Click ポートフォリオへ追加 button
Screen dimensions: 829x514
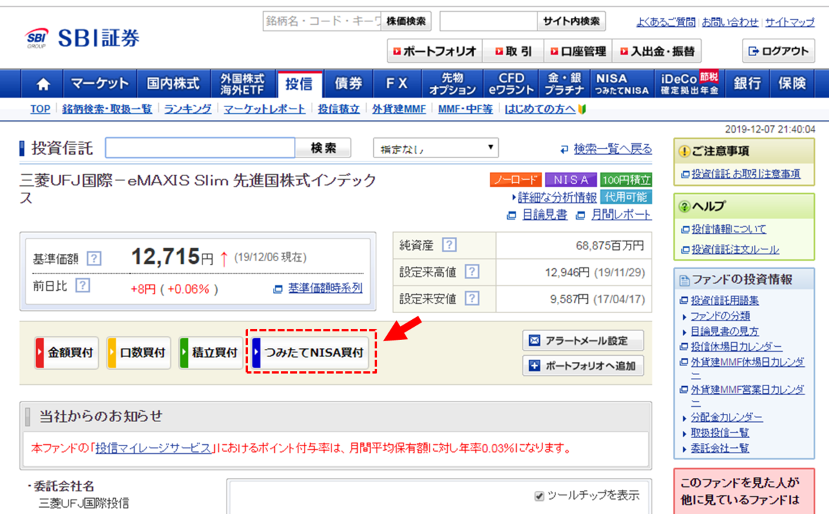coord(583,366)
